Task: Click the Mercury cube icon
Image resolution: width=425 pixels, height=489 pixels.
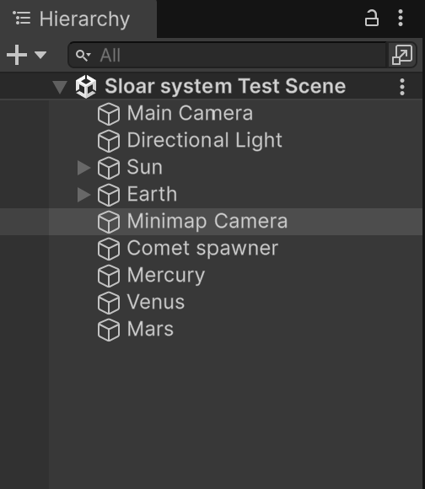Action: (109, 276)
